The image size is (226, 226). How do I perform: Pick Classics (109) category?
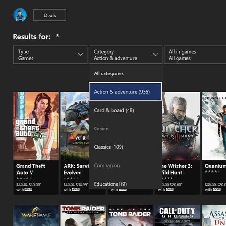click(x=125, y=147)
